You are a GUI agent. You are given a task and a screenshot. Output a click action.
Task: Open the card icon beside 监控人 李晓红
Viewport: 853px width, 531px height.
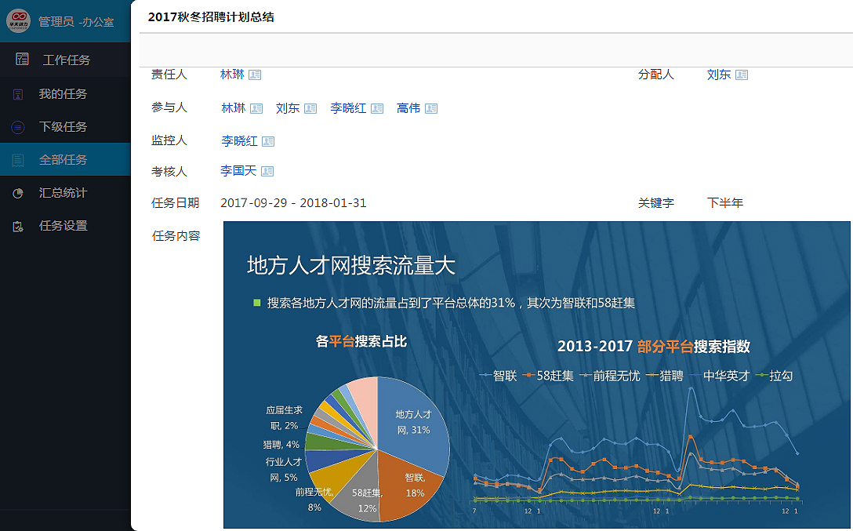pos(268,142)
